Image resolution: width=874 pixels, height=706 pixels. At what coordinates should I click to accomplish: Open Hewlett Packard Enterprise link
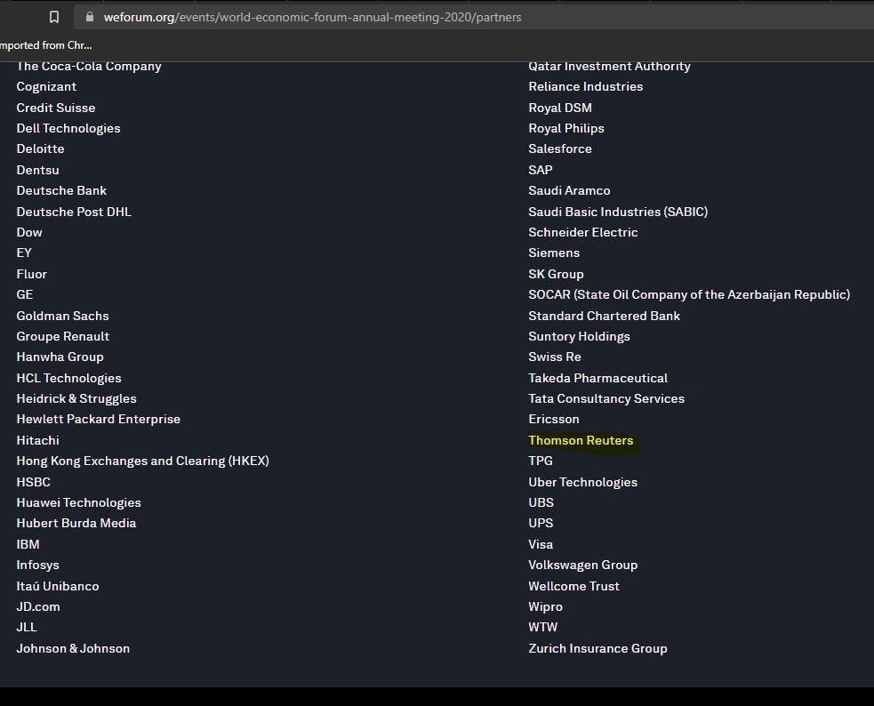(x=98, y=419)
